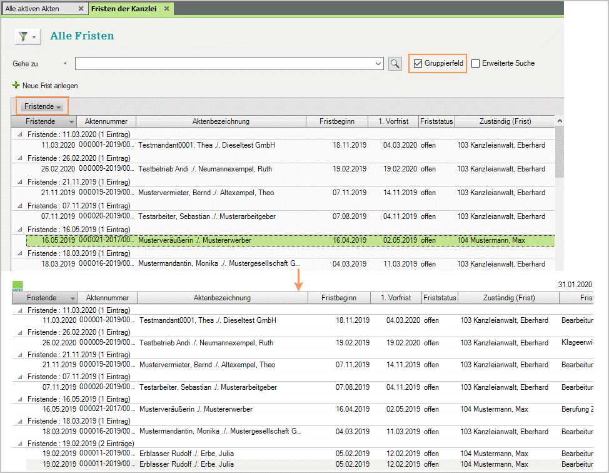The width and height of the screenshot is (609, 473).
Task: Select the Fristen der Kanzlei tab
Action: 124,9
